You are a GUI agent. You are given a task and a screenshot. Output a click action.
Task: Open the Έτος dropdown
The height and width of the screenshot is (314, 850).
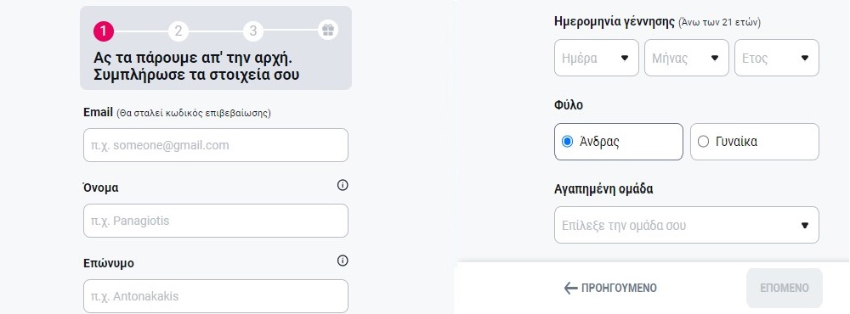tap(776, 58)
